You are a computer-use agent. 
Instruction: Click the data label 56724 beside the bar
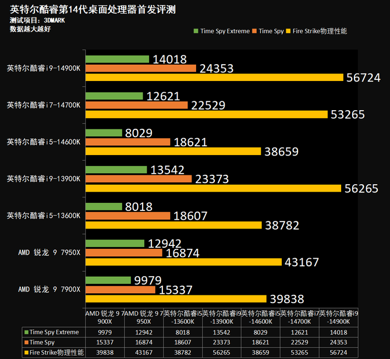[363, 78]
